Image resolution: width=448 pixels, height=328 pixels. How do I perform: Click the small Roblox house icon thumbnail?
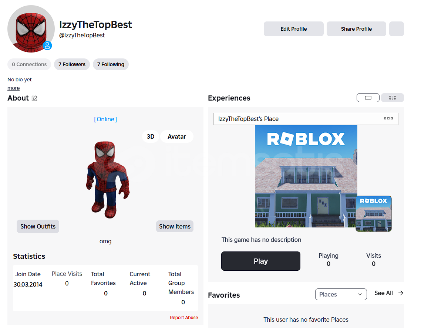coord(374,214)
